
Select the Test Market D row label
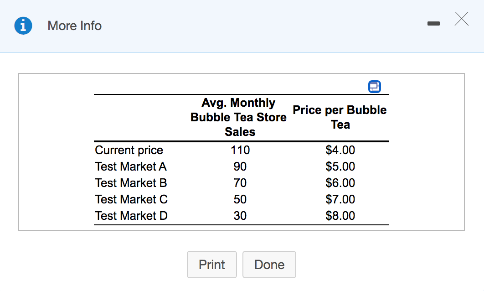[x=131, y=216]
